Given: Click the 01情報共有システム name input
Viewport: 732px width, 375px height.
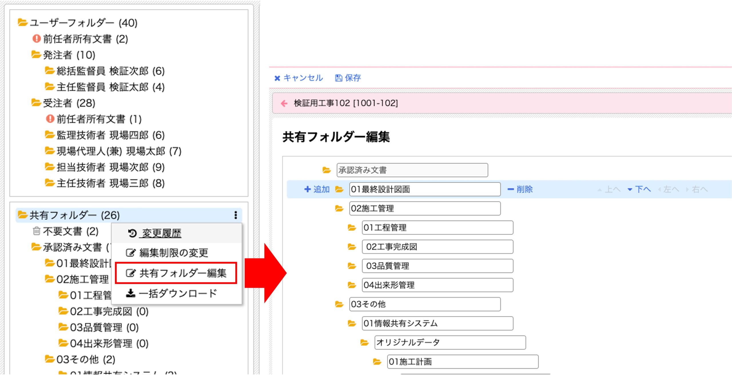Looking at the screenshot, I should click(437, 324).
